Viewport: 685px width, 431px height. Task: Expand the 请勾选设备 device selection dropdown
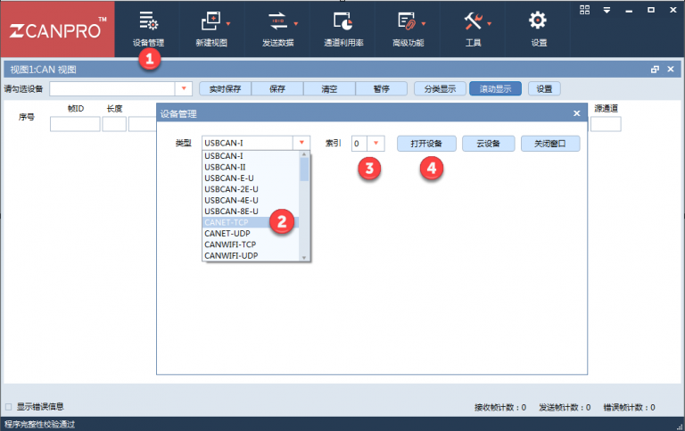(184, 88)
